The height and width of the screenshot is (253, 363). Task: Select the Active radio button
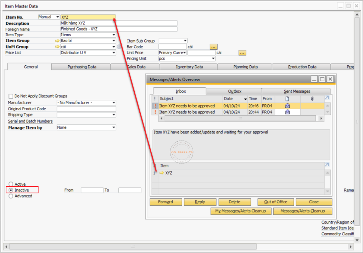tap(11, 184)
